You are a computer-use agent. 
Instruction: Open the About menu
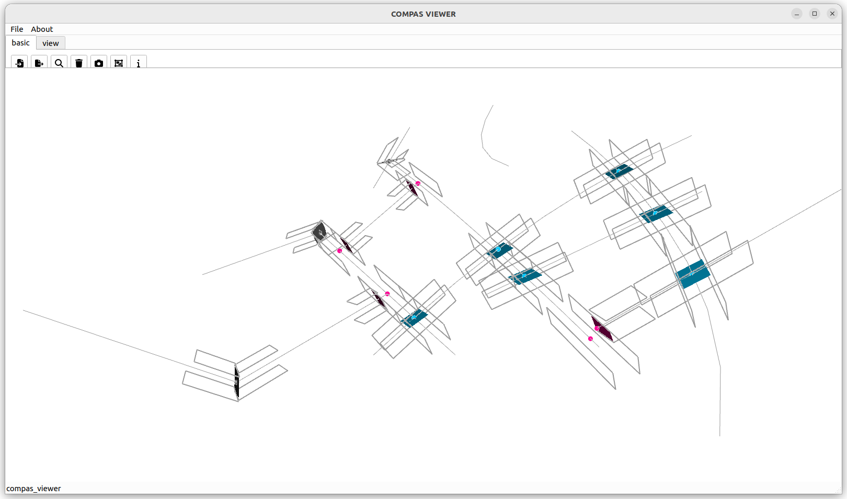tap(42, 29)
